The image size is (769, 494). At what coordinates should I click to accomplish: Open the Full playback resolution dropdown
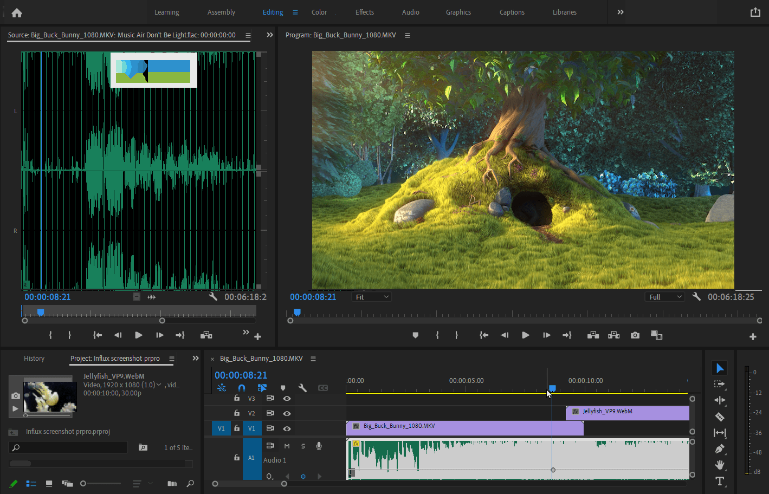(x=664, y=297)
